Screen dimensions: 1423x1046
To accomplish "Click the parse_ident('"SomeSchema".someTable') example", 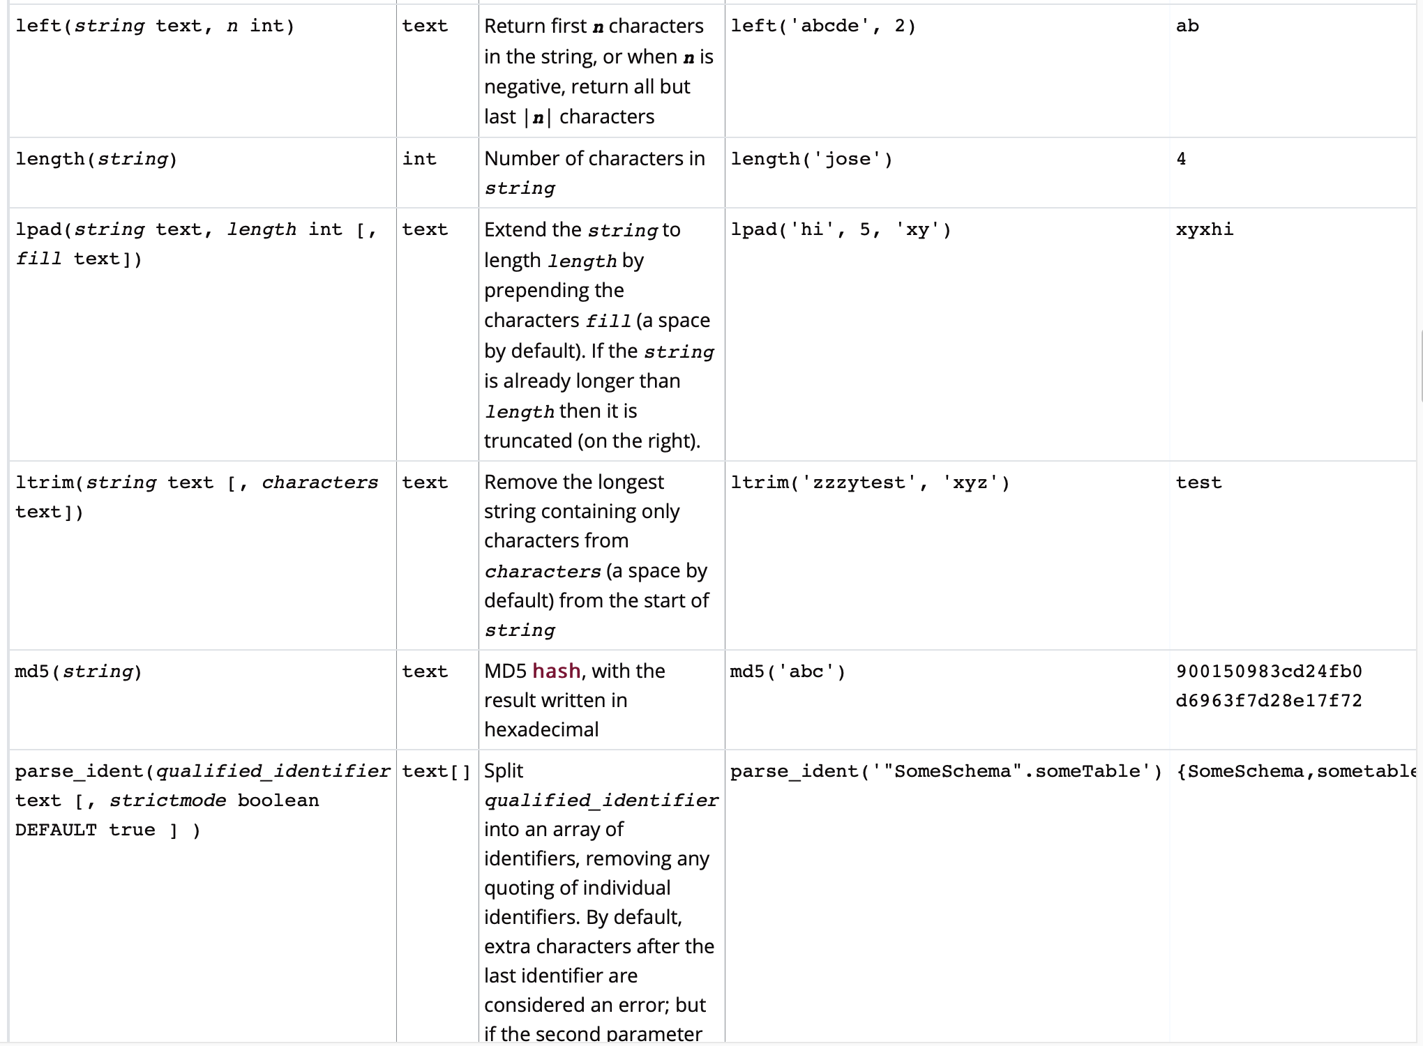I will 946,771.
